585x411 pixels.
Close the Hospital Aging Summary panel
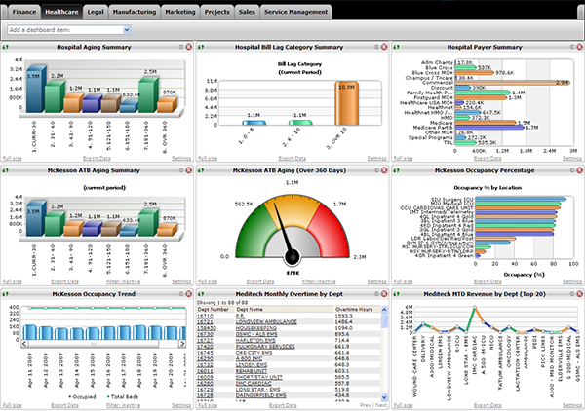189,47
